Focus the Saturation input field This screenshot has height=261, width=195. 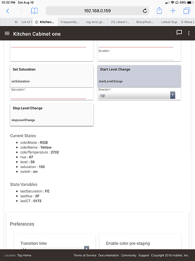pos(49,95)
